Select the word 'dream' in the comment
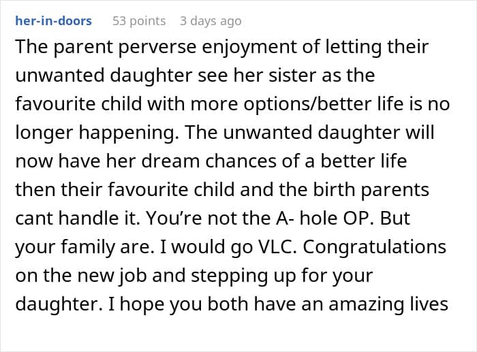Image resolution: width=477 pixels, height=352 pixels. [170, 161]
